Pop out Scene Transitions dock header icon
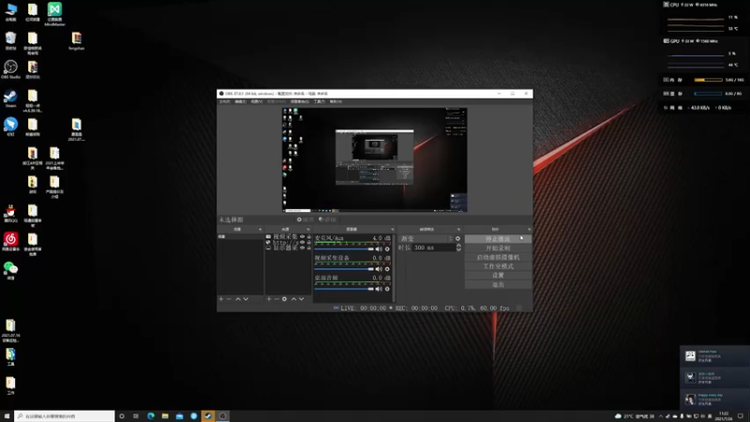This screenshot has width=750, height=422. (458, 229)
